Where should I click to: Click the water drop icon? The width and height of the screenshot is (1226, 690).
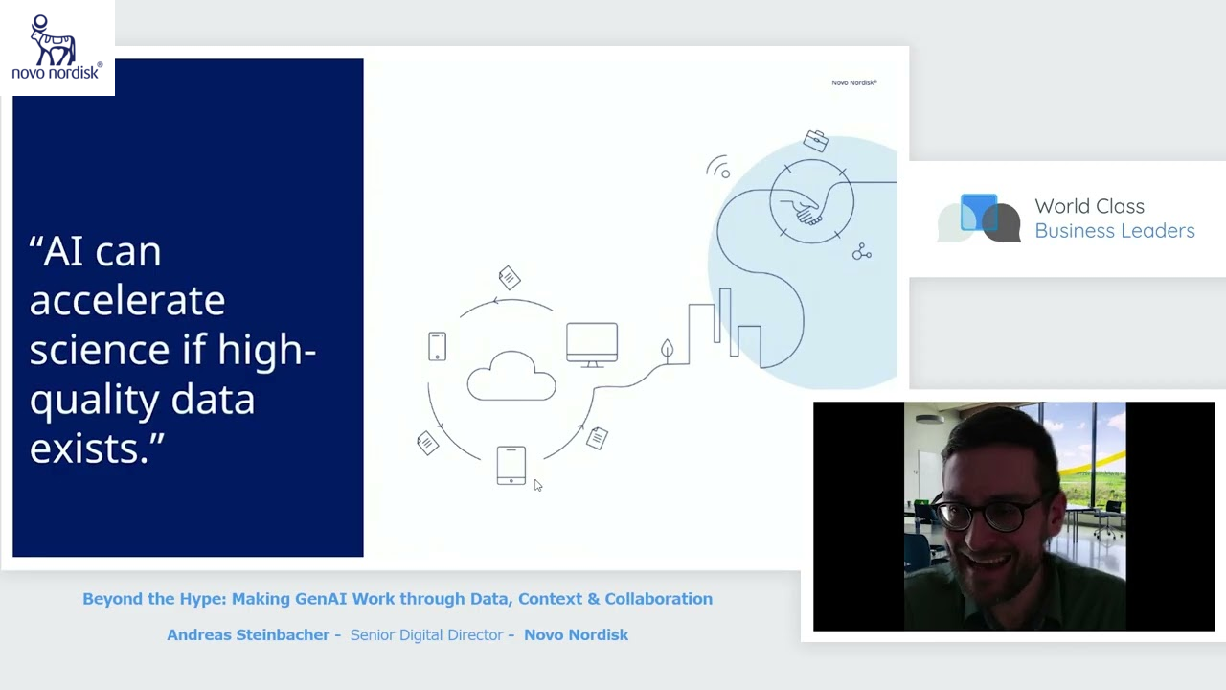coord(667,350)
